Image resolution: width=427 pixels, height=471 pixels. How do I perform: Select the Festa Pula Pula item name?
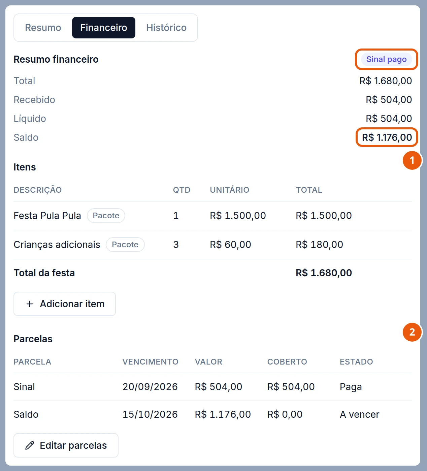click(x=47, y=216)
